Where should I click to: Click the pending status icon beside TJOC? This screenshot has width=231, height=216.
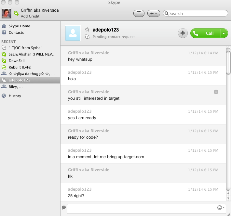(x=4, y=48)
